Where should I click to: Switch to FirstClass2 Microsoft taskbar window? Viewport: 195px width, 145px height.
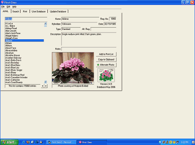coord(61,142)
